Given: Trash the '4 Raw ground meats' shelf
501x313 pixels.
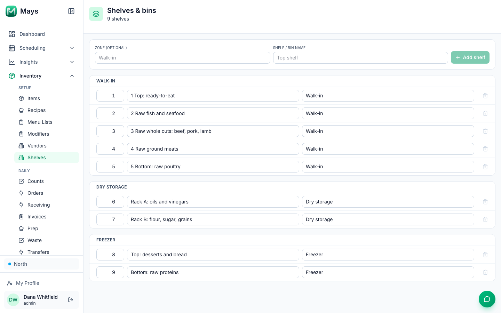Looking at the screenshot, I should [x=485, y=149].
